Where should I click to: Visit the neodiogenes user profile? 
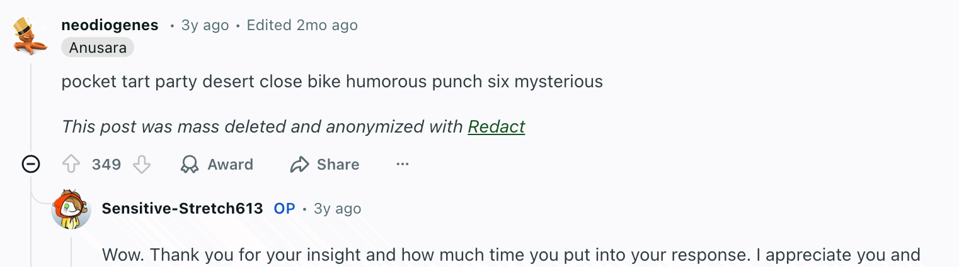pyautogui.click(x=110, y=25)
